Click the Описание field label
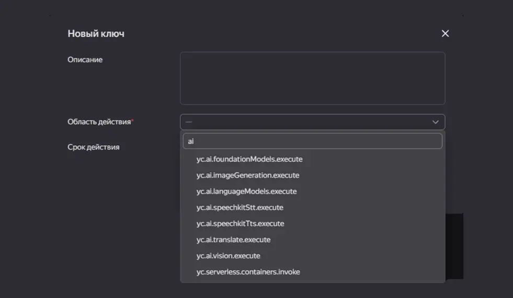Viewport: 513px width, 298px height. (x=85, y=60)
